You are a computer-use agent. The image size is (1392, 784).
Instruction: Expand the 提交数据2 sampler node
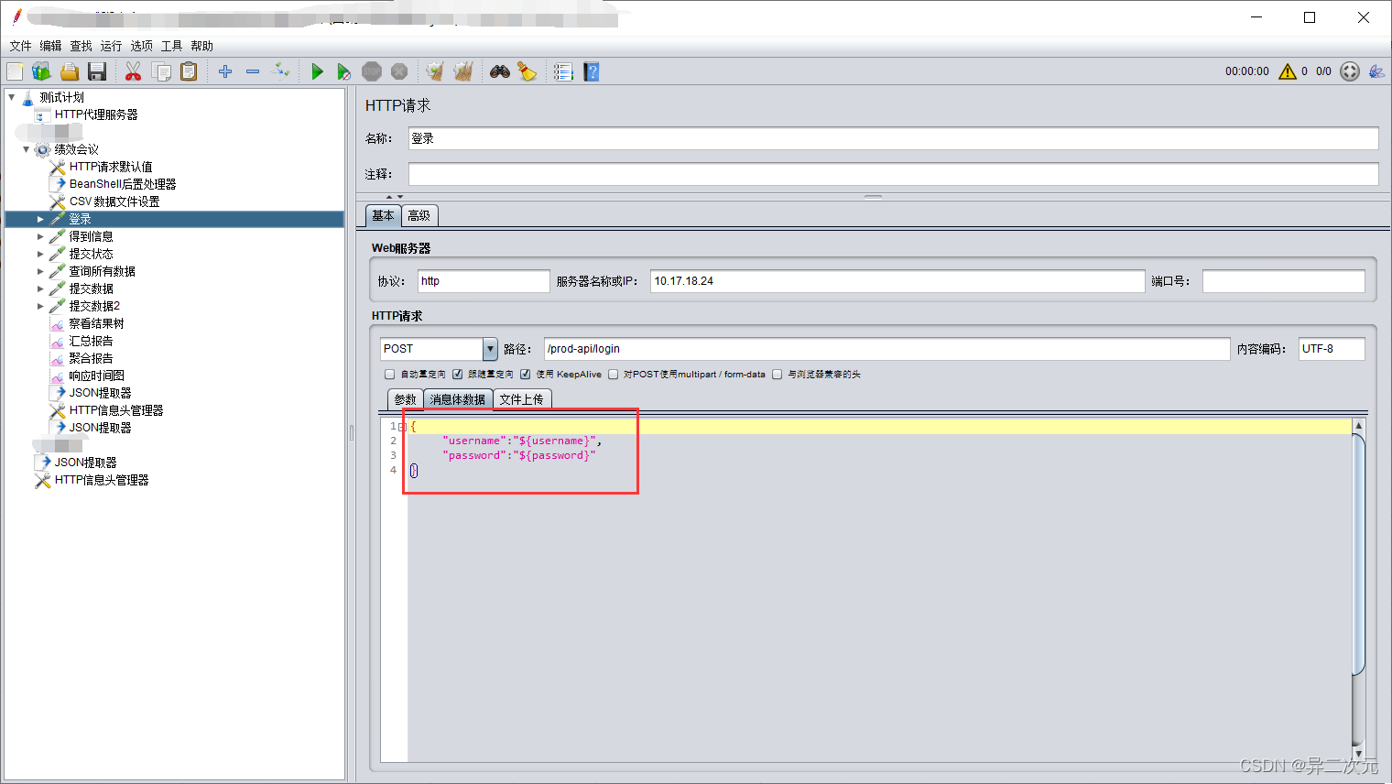tap(40, 307)
